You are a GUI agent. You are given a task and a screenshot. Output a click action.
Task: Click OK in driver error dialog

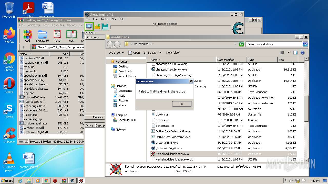(x=182, y=104)
